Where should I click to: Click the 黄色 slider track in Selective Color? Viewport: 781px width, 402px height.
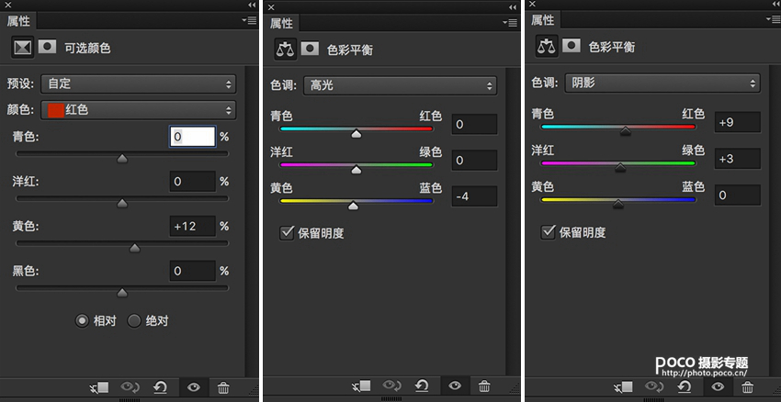[x=121, y=243]
